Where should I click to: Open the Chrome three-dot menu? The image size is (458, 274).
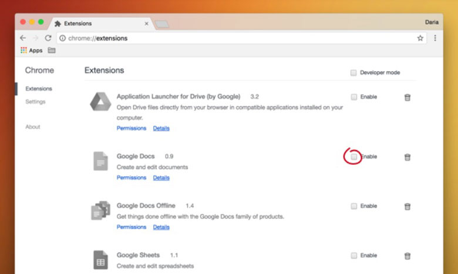(x=435, y=38)
